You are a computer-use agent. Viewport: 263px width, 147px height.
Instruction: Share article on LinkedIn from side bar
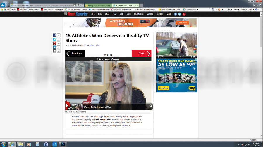coord(54,47)
